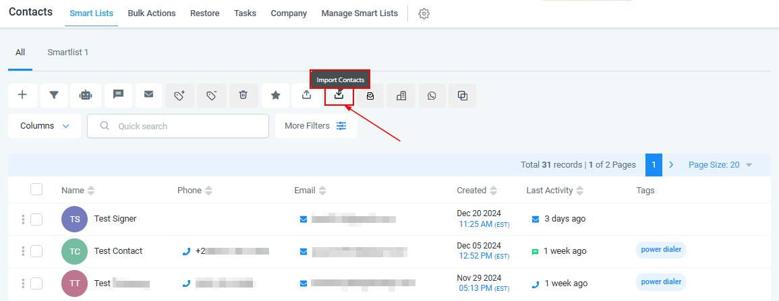Click the TS avatar for Test Signer
779x301 pixels.
(74, 219)
